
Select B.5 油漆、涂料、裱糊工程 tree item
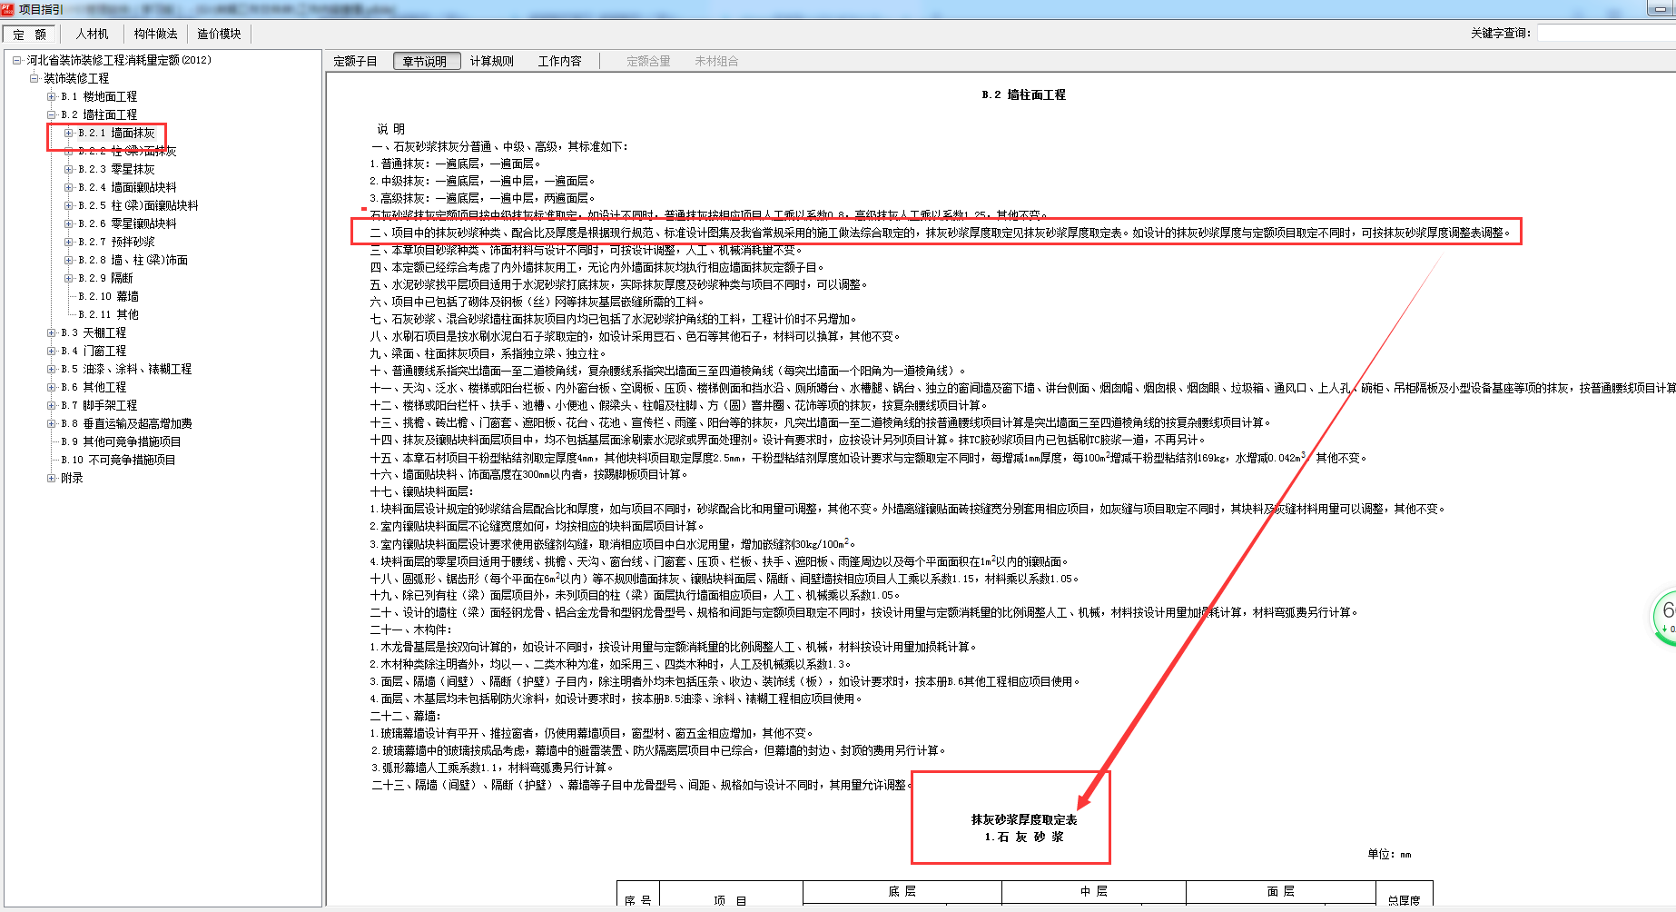point(126,369)
